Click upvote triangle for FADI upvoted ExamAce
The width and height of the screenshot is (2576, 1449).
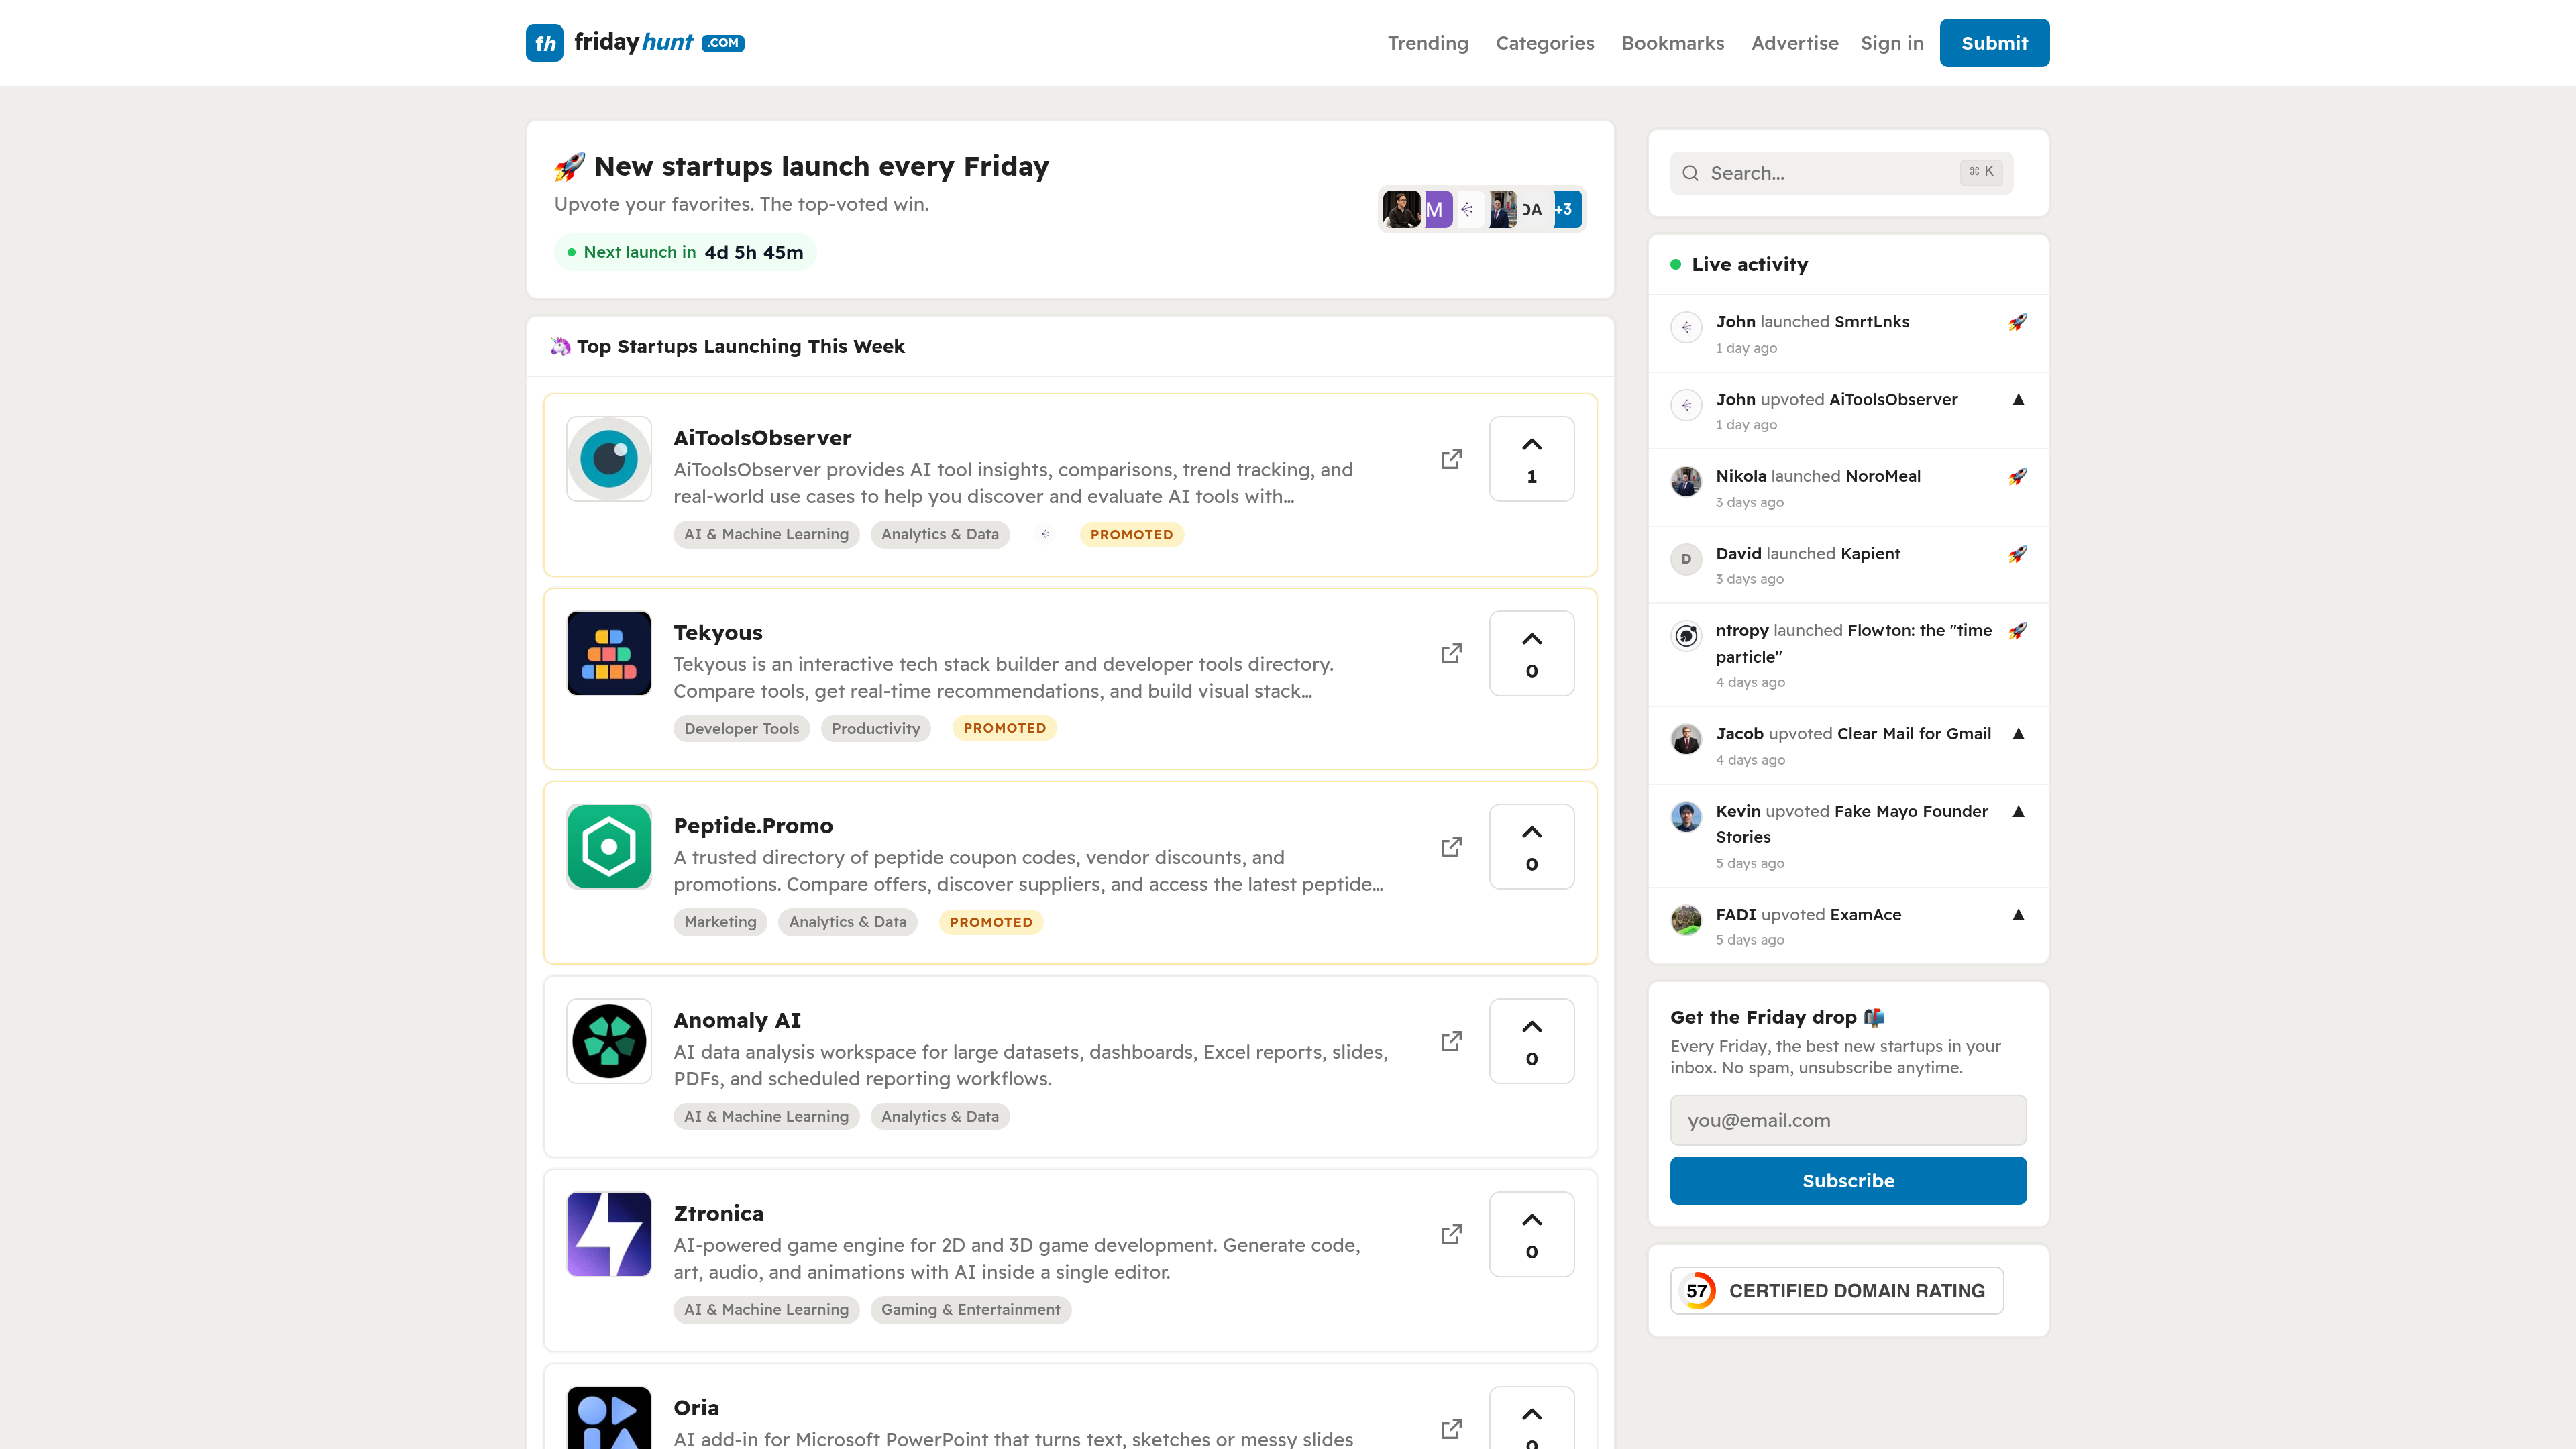click(2018, 915)
